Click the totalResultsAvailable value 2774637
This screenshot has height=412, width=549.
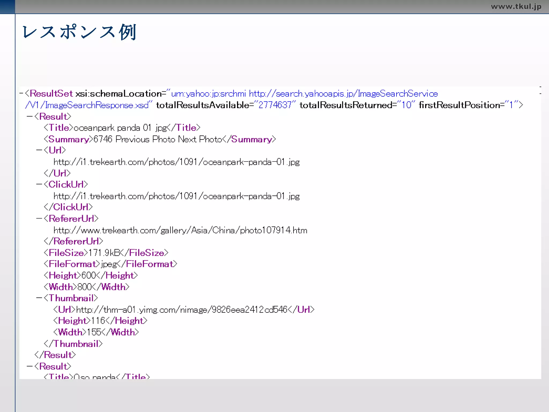coord(275,105)
